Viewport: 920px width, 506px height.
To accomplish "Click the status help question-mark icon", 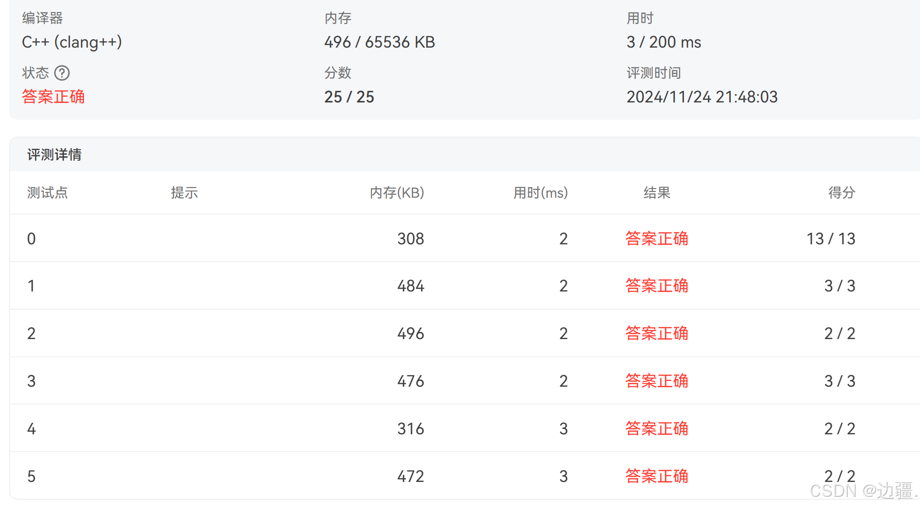I will (62, 73).
